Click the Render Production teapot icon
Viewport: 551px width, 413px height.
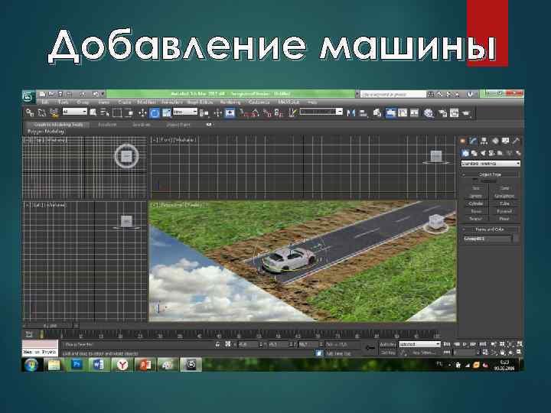coord(466,112)
